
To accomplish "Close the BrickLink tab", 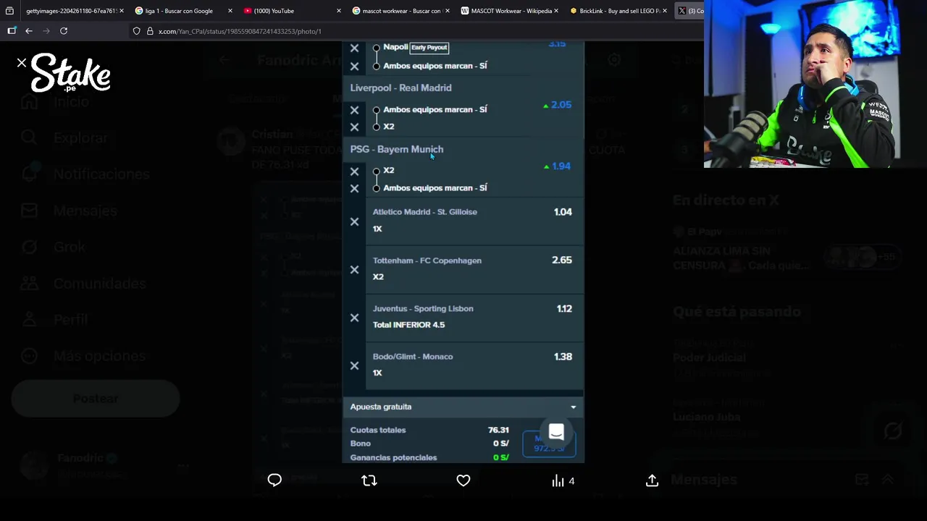I will click(x=665, y=11).
